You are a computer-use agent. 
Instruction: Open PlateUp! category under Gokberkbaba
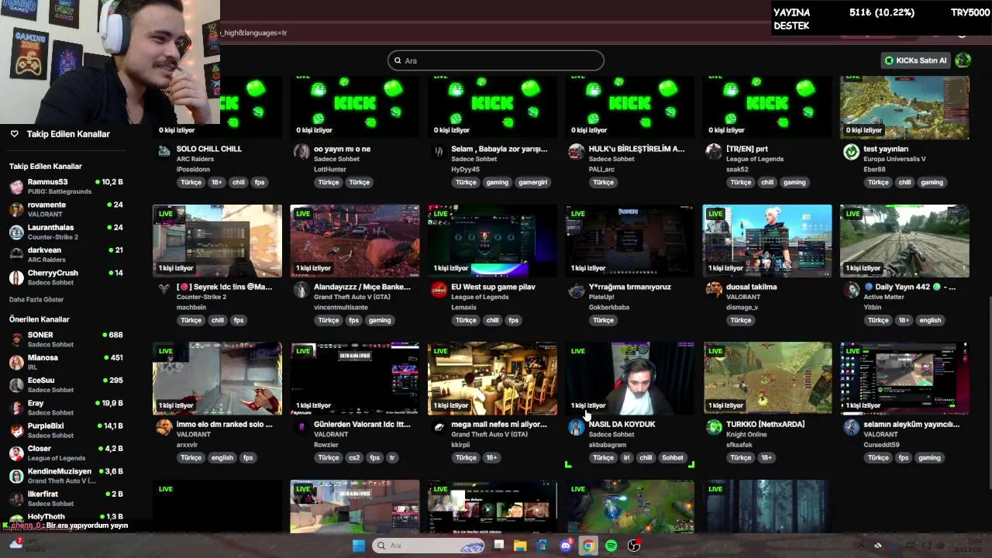(601, 297)
